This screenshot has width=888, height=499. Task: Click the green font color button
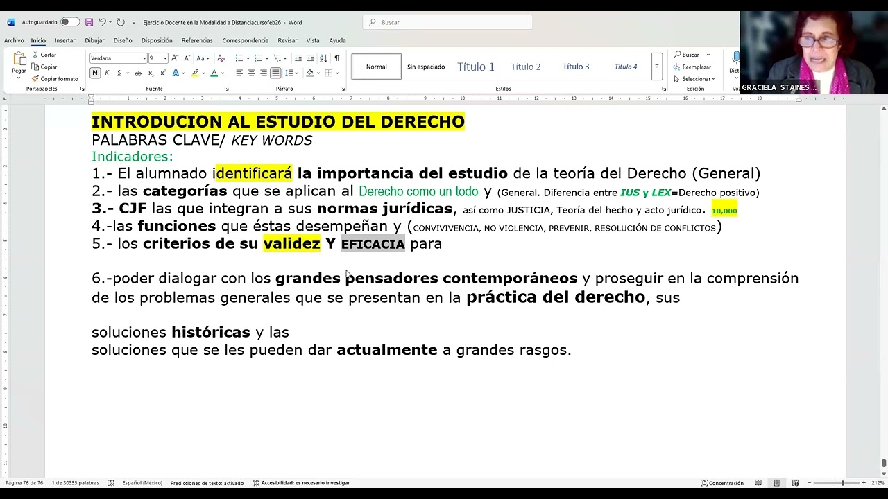pos(214,73)
